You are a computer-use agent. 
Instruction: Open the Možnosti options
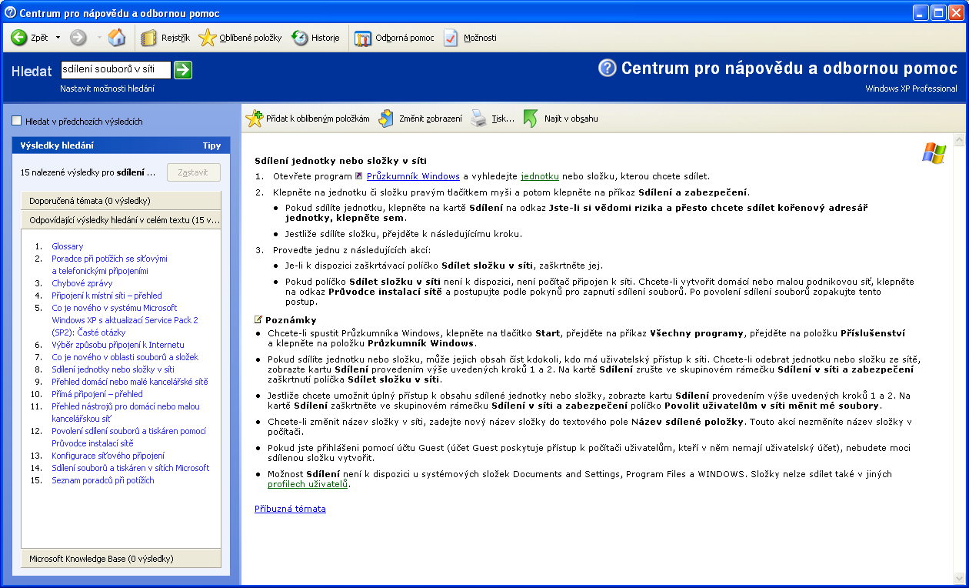click(x=470, y=38)
